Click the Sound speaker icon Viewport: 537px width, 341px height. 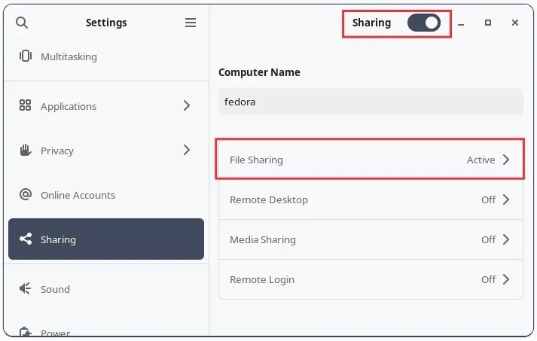26,289
